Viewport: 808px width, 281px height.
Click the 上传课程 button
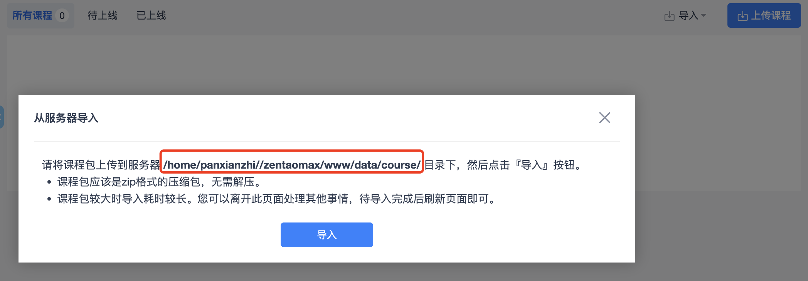coord(764,15)
